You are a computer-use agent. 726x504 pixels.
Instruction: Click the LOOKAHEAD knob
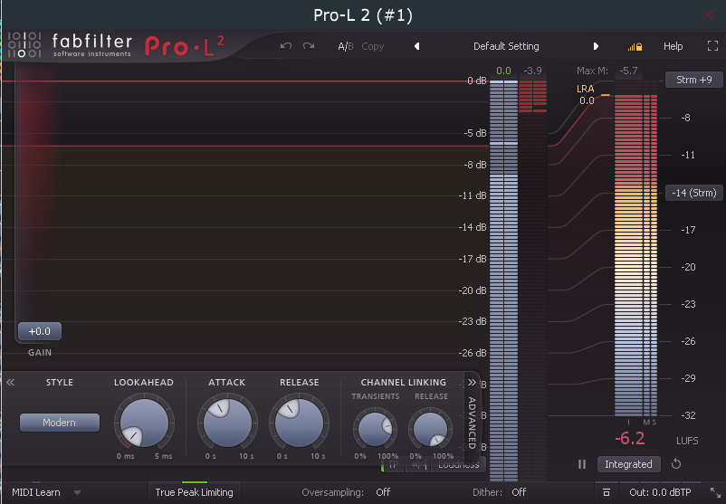click(144, 423)
